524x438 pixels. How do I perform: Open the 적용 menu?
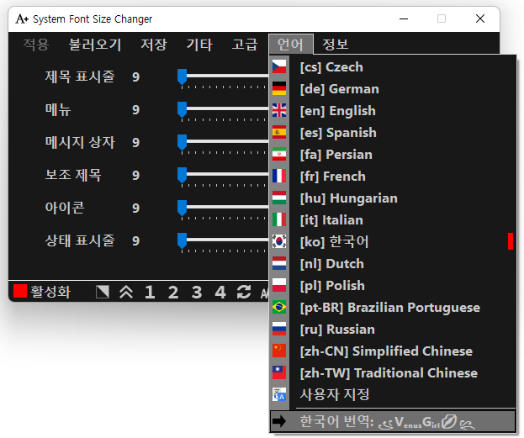[36, 45]
